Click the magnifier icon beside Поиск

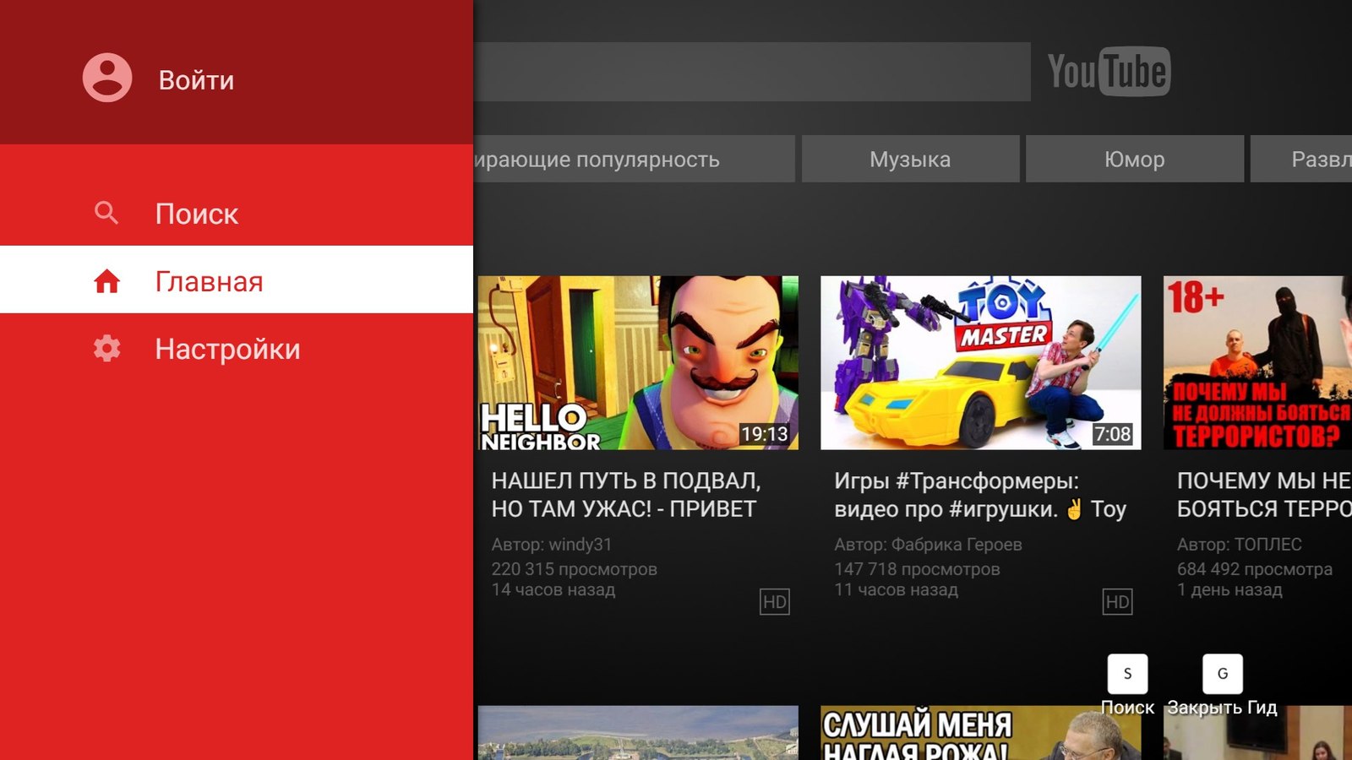(106, 213)
